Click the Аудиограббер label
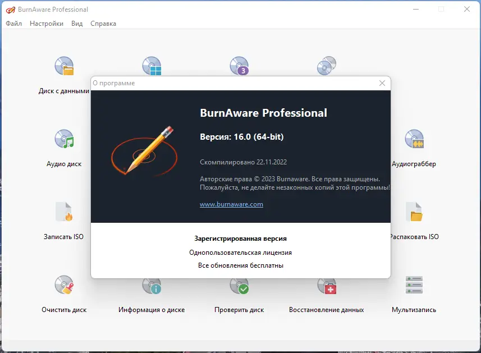This screenshot has height=353, width=481. pyautogui.click(x=414, y=164)
